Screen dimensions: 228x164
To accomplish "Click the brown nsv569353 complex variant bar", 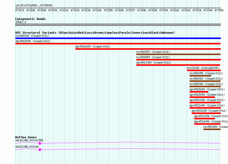I will [x=178, y=54].
